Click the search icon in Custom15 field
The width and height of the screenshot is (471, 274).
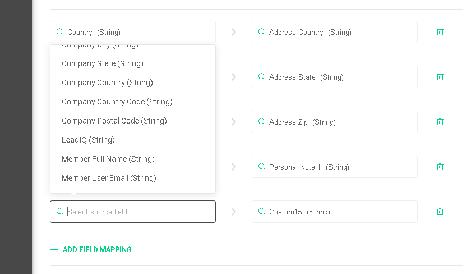(261, 212)
